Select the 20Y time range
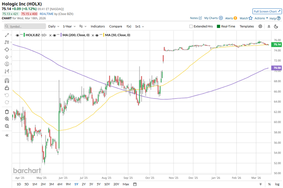Screen dimensions: 283x188 (x=116, y=184)
